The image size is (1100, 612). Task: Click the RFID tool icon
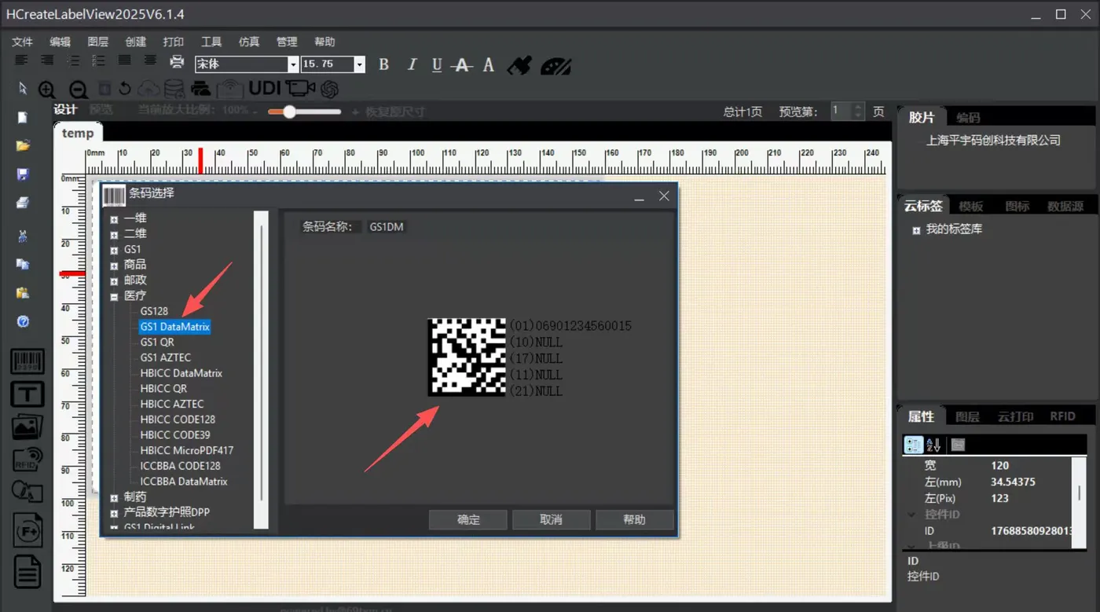pos(27,459)
